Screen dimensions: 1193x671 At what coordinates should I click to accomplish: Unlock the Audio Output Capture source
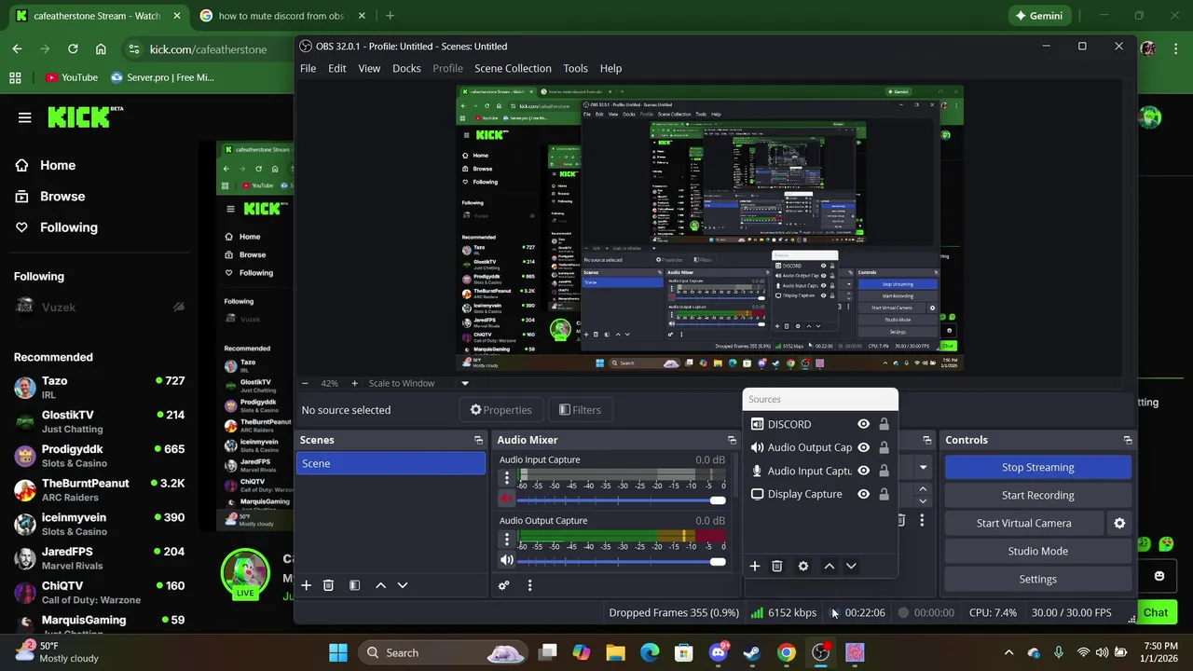point(884,447)
